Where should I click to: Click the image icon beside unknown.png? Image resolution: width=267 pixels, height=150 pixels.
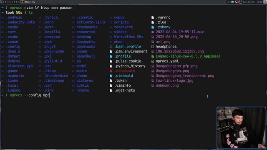[153, 85]
